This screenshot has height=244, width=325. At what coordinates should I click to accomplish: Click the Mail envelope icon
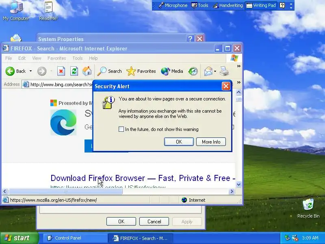208,71
